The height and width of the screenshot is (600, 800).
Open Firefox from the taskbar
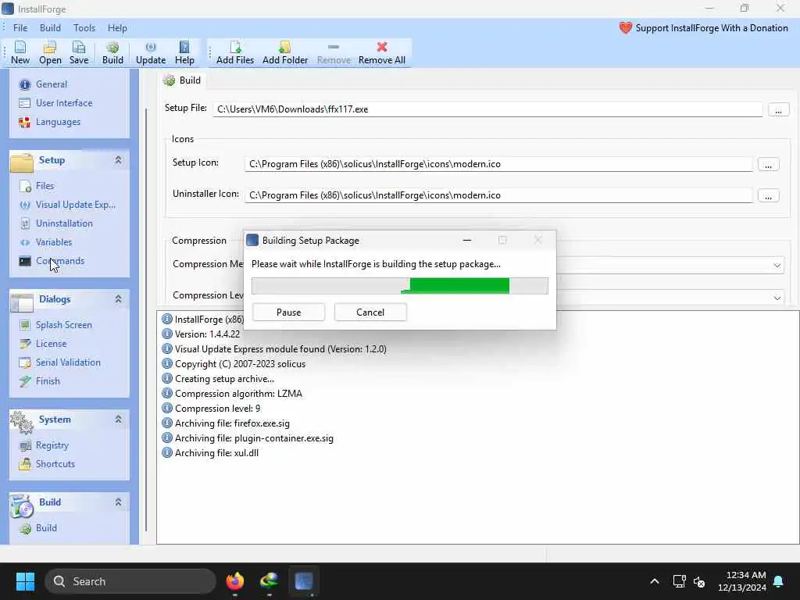click(234, 581)
